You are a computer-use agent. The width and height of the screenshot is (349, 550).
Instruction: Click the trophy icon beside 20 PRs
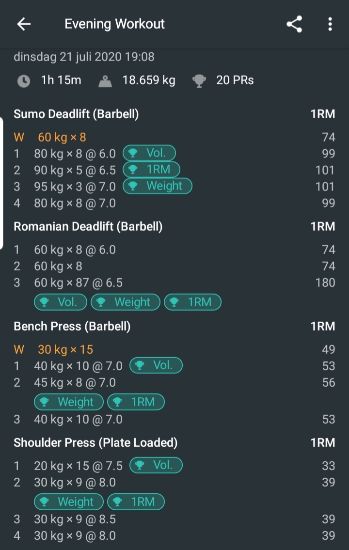[x=199, y=80]
